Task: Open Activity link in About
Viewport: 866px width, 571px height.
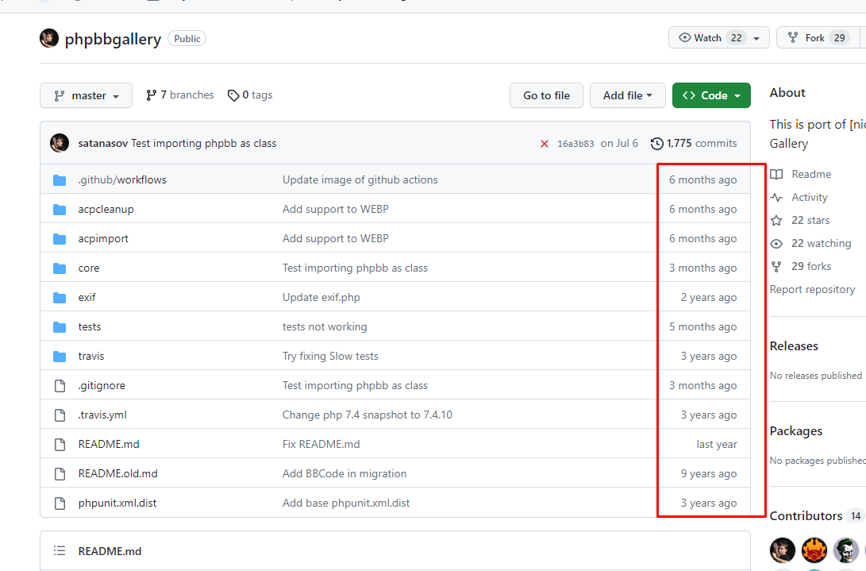Action: (810, 197)
